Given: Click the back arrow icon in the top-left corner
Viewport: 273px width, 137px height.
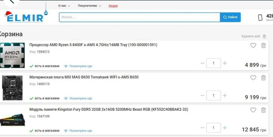Looking at the screenshot, I should click(x=11, y=1).
